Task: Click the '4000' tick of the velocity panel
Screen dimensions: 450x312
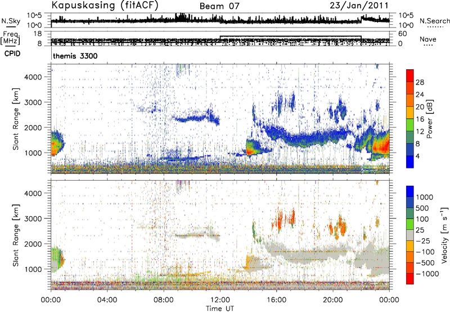Action: 33,193
